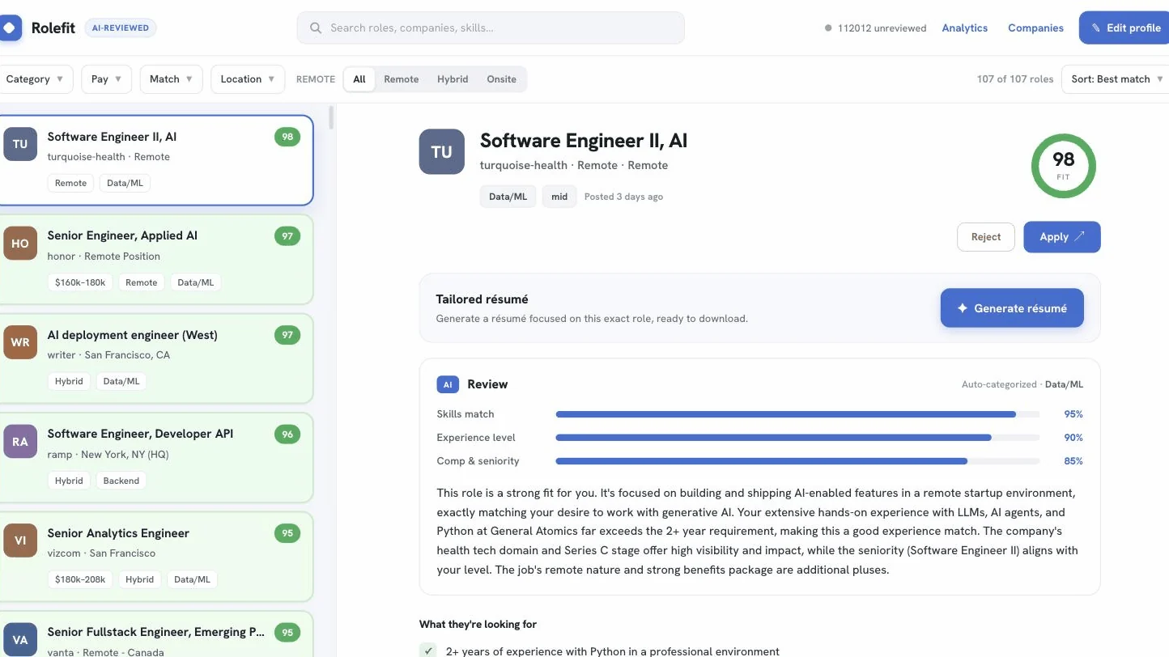Select the Remote work filter
Viewport: 1169px width, 657px height.
(402, 79)
